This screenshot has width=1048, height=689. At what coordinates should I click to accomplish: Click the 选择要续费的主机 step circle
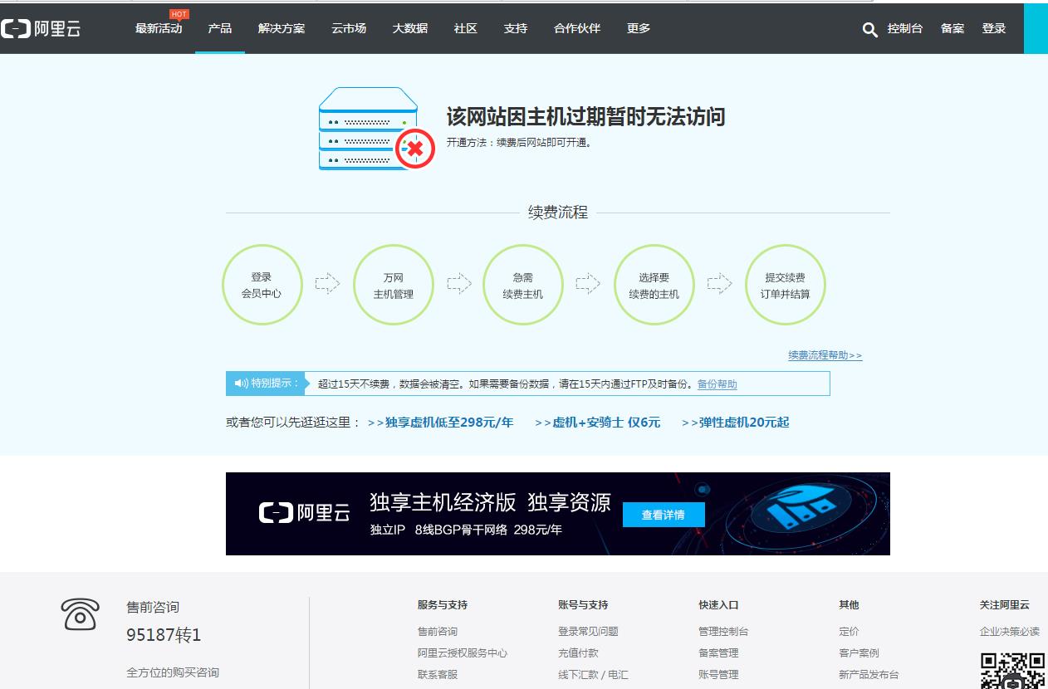654,285
